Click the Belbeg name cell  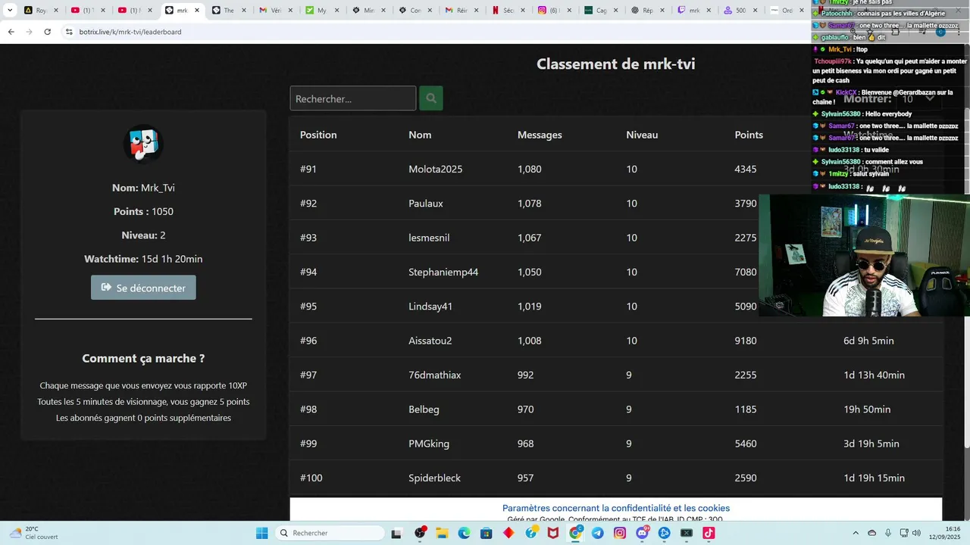click(x=424, y=410)
